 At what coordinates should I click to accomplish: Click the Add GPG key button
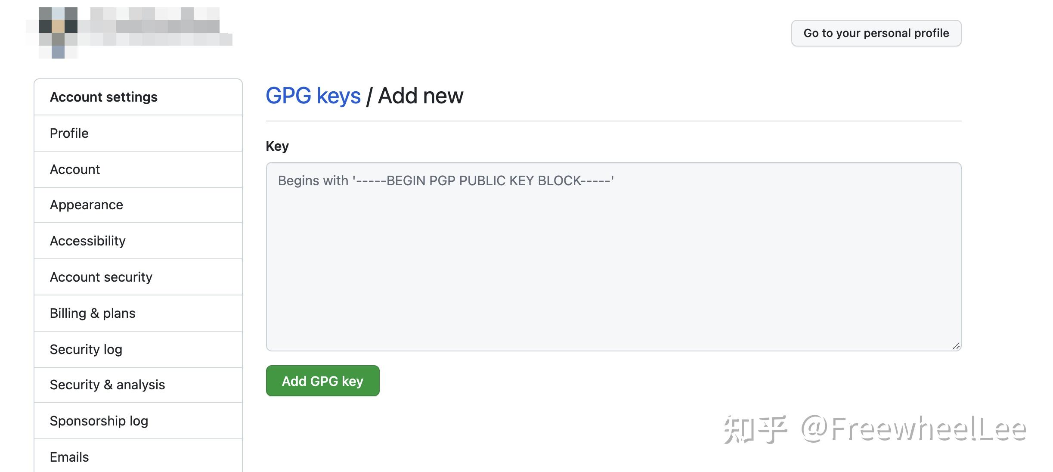pyautogui.click(x=322, y=381)
